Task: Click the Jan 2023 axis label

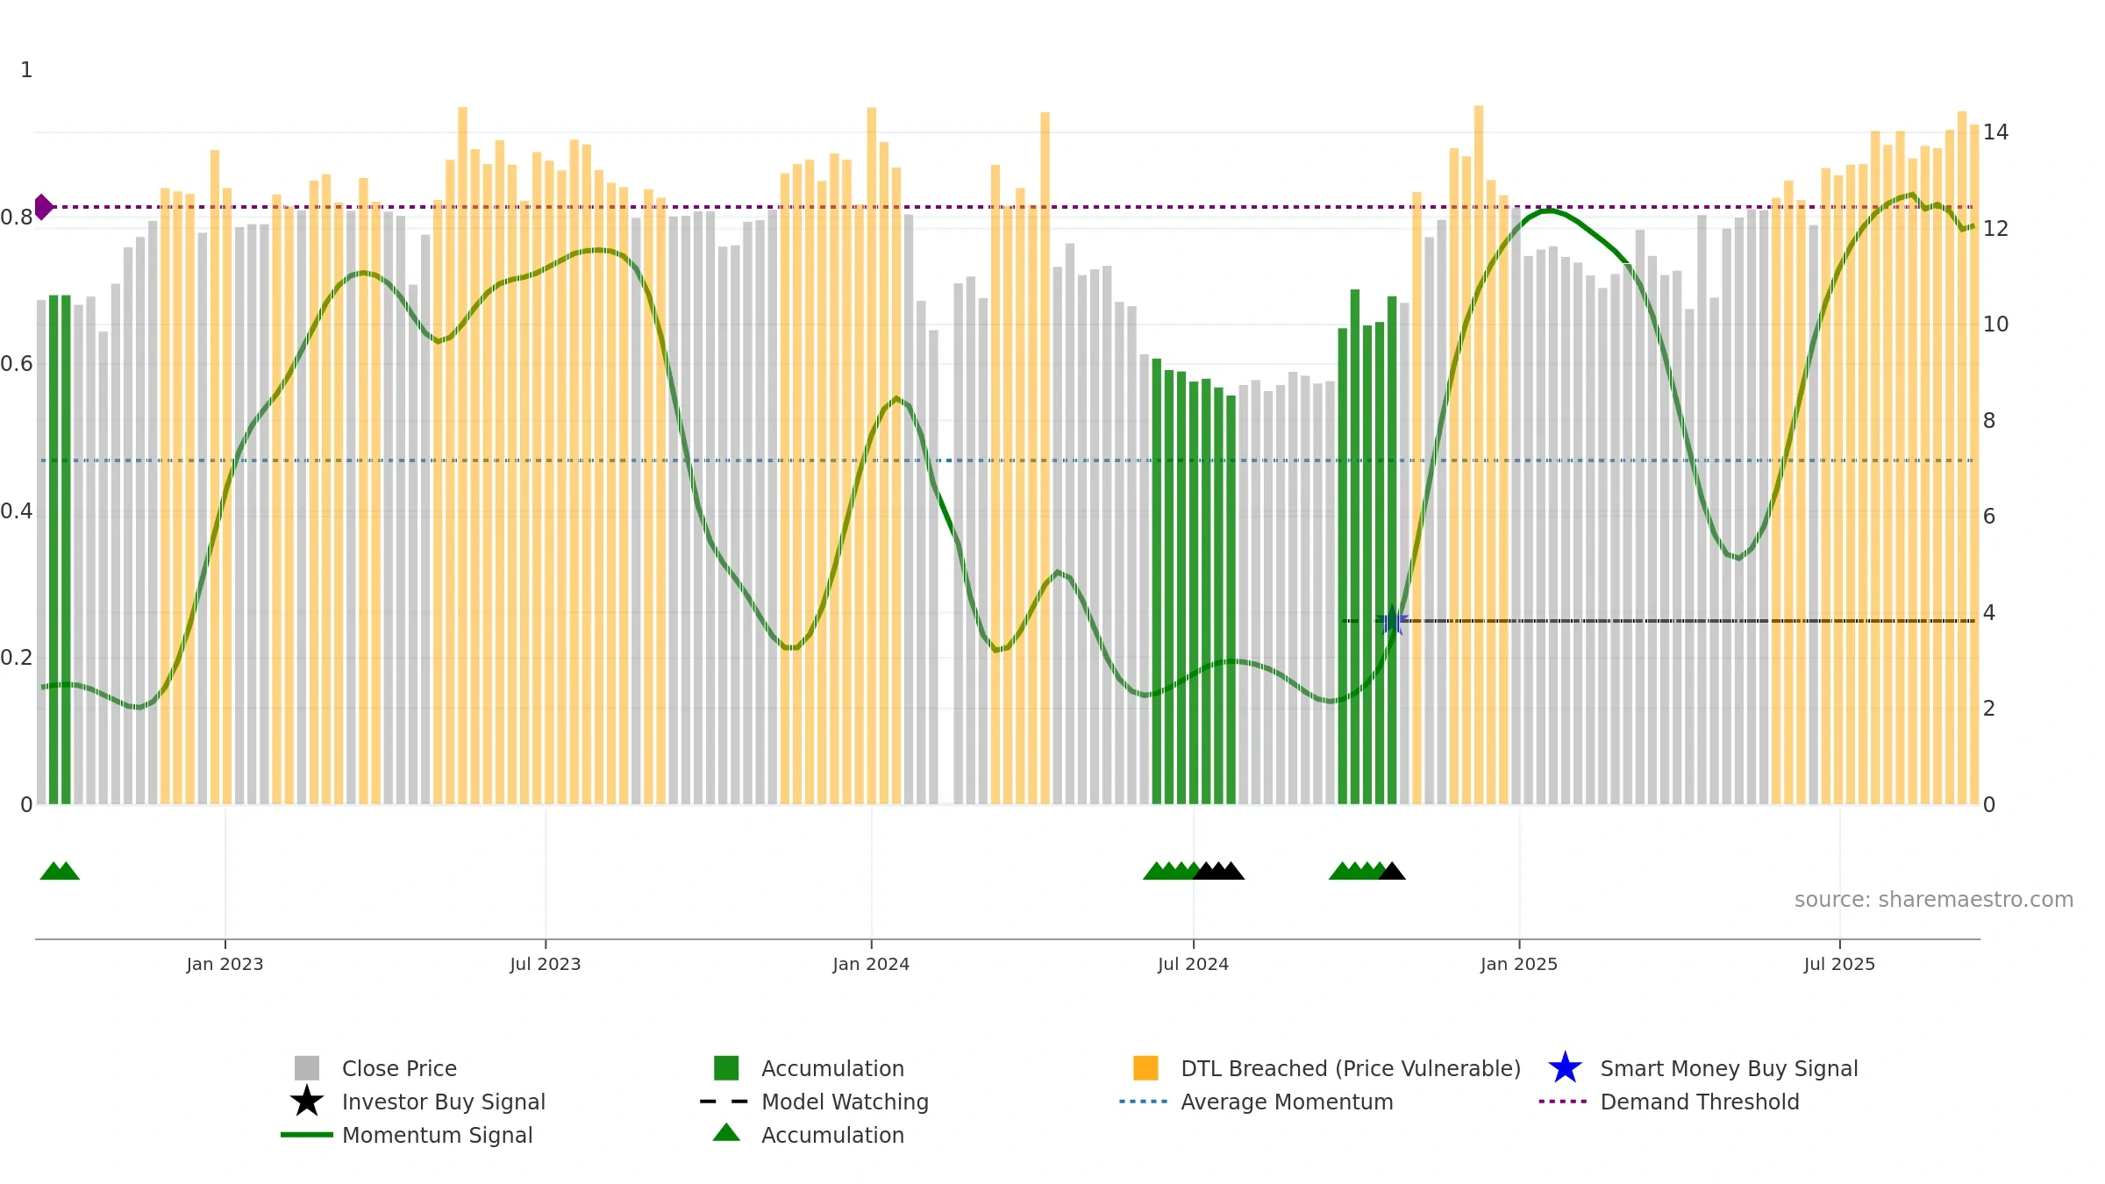Action: 225,965
